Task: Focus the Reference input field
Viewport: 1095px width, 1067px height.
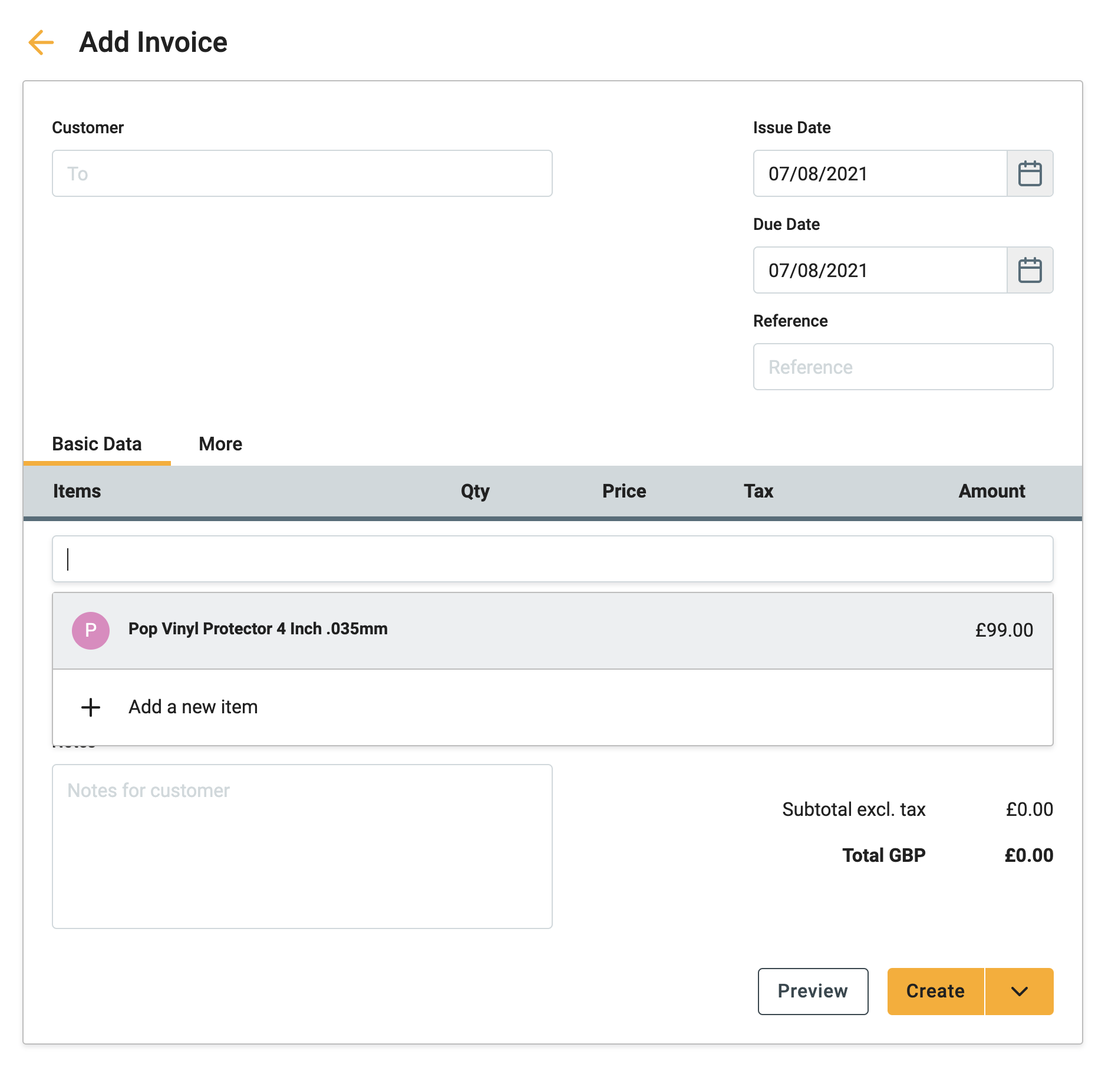Action: [903, 367]
